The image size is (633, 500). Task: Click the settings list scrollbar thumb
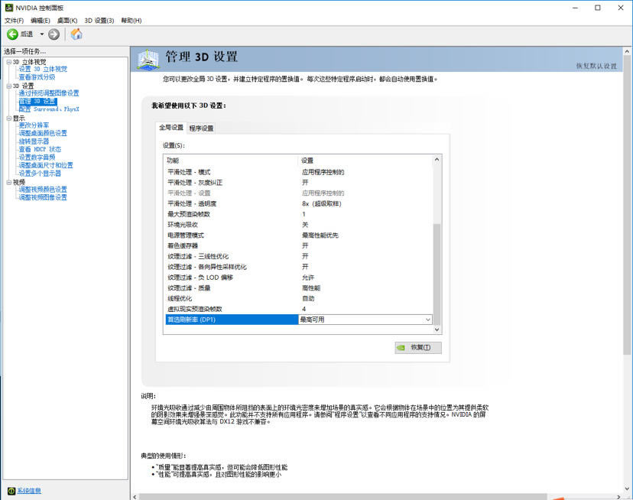click(437, 274)
